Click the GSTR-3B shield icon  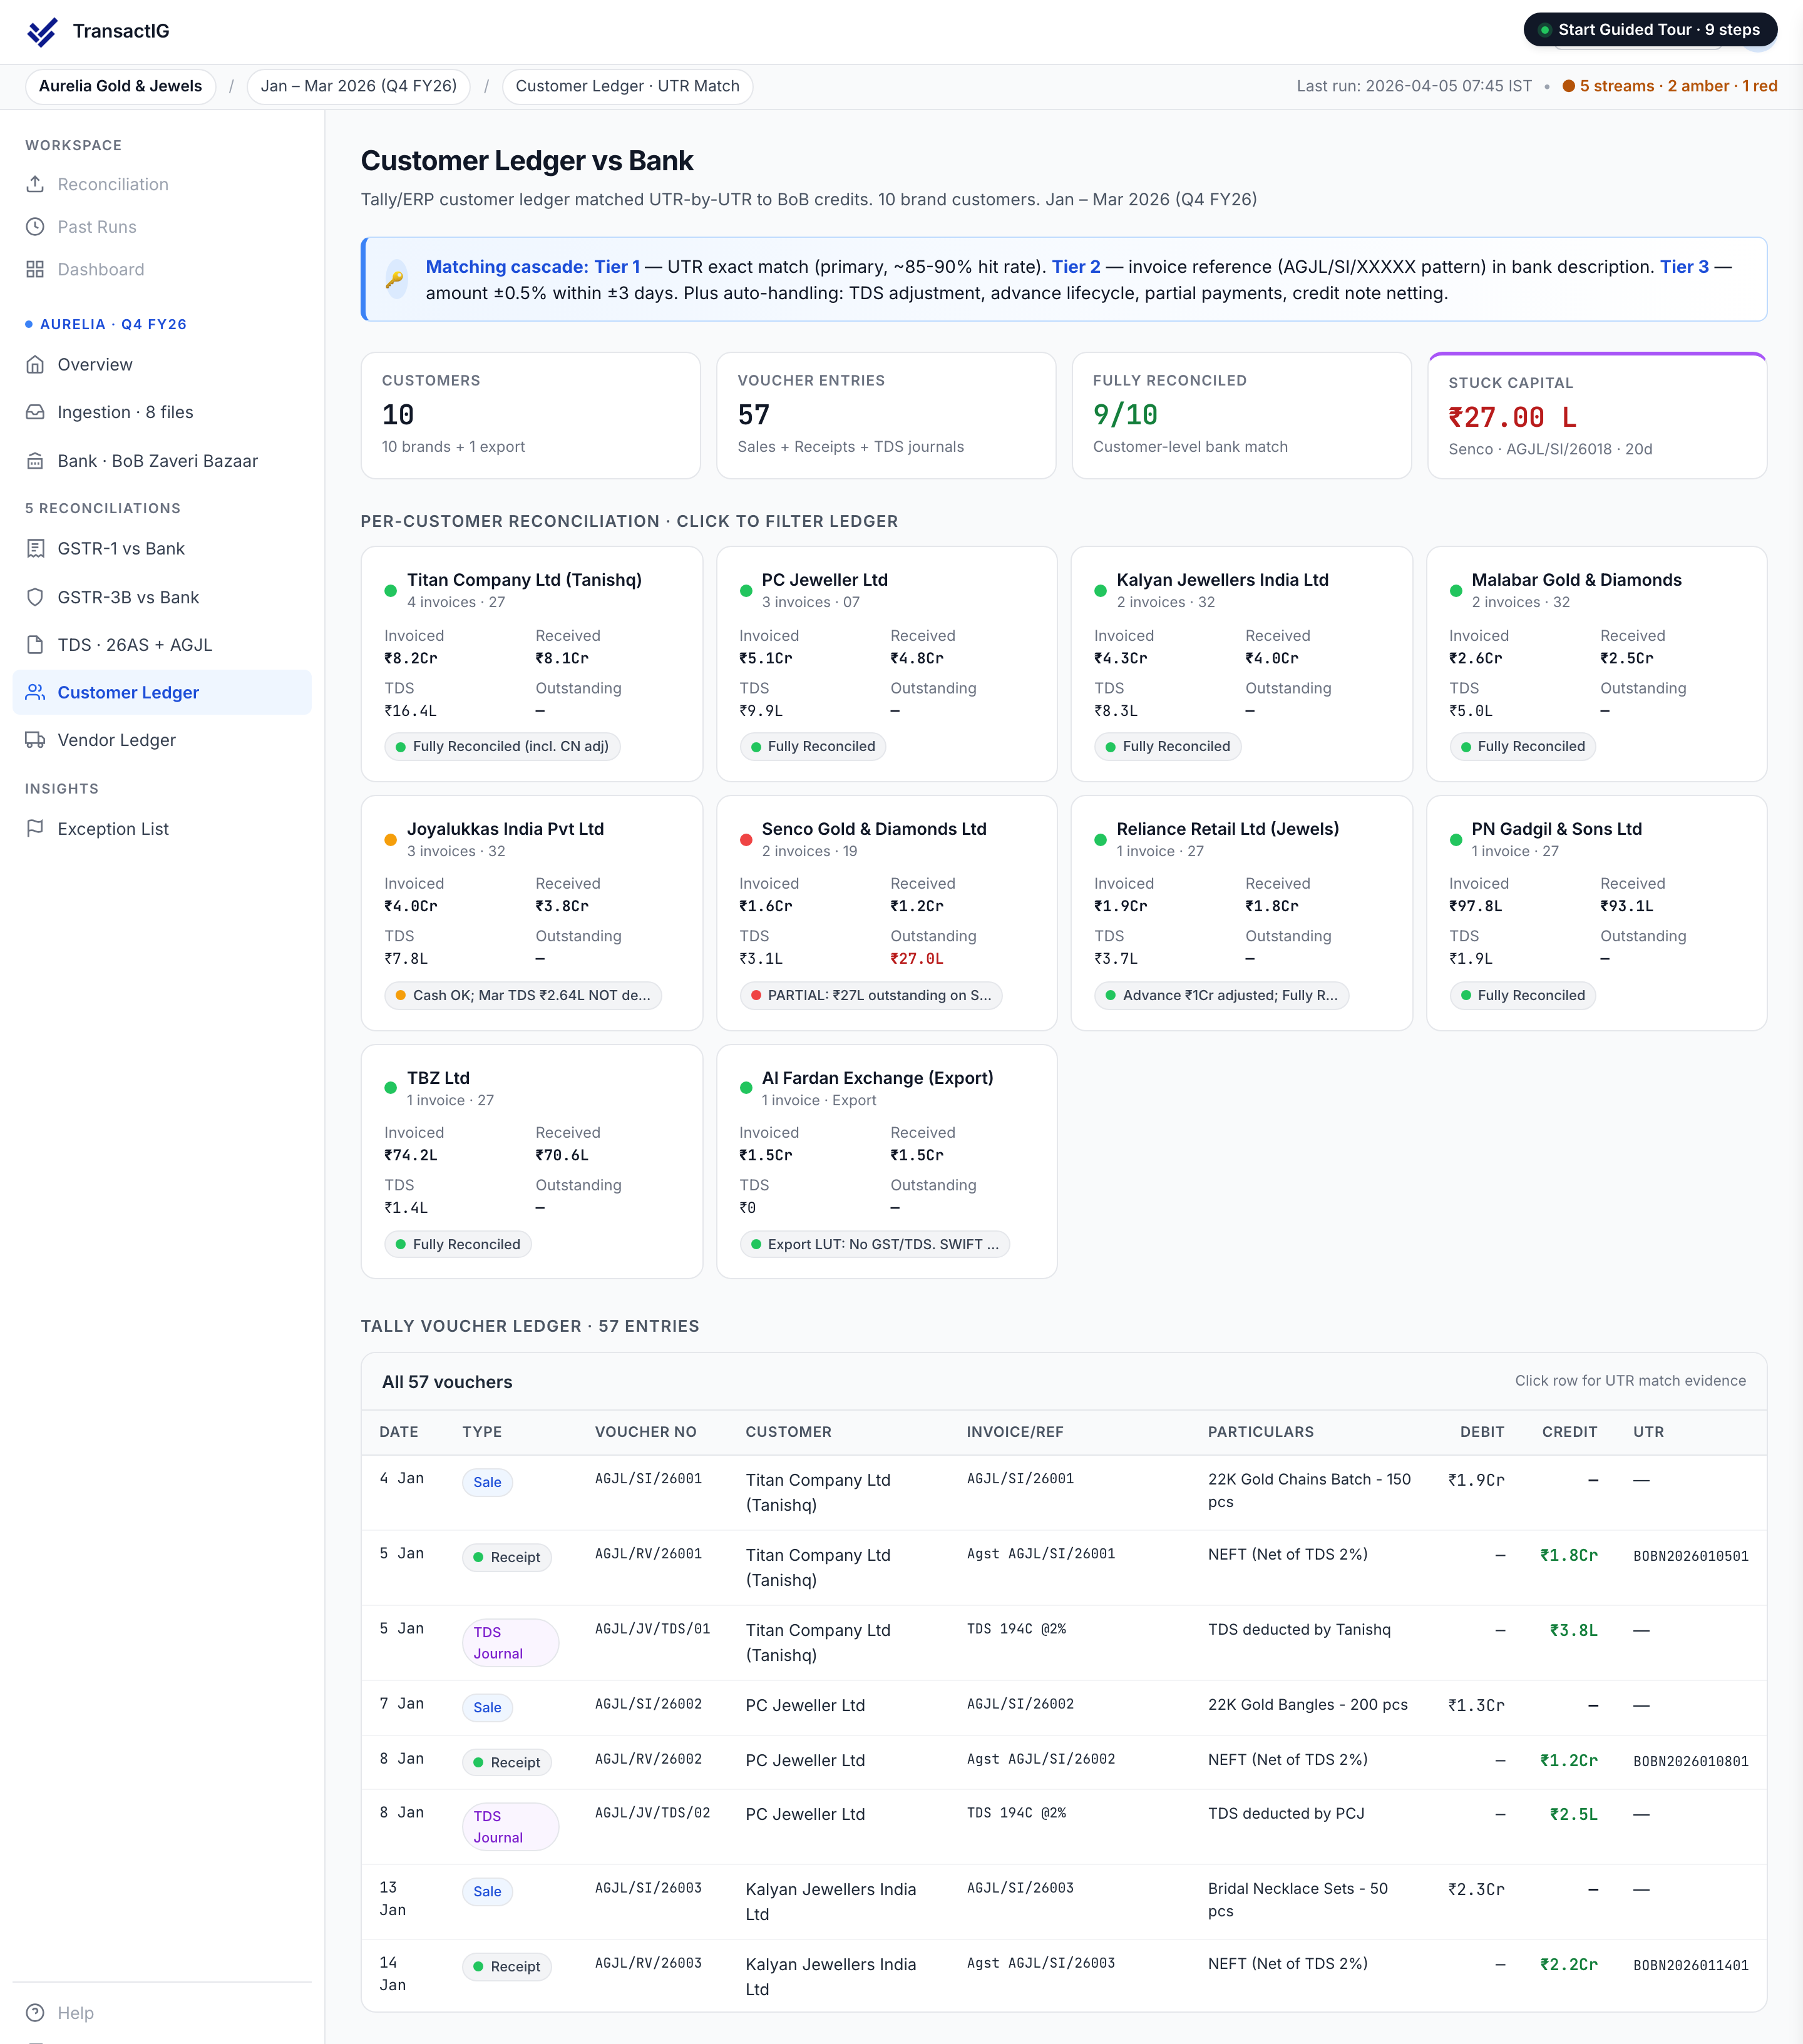(x=35, y=597)
